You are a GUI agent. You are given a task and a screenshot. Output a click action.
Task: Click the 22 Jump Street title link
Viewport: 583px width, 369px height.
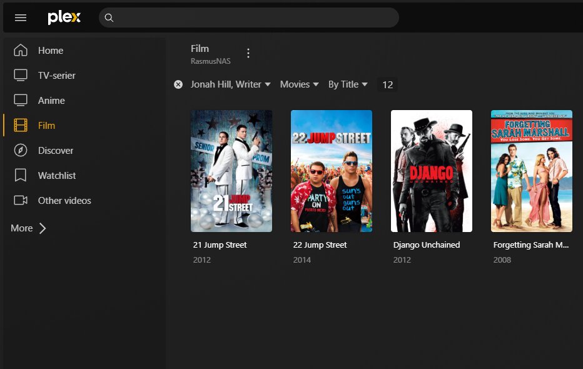click(320, 245)
